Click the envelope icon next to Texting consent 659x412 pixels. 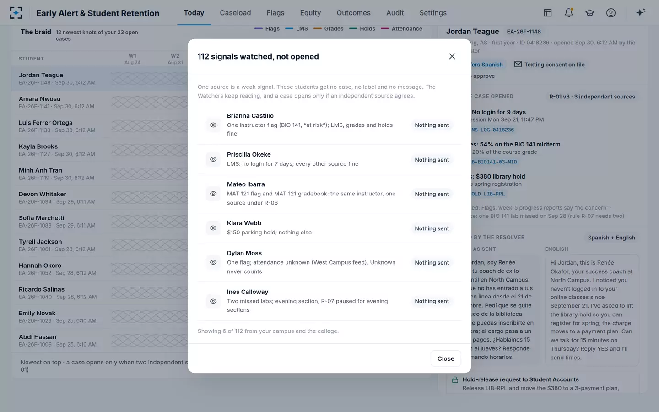[x=518, y=65]
